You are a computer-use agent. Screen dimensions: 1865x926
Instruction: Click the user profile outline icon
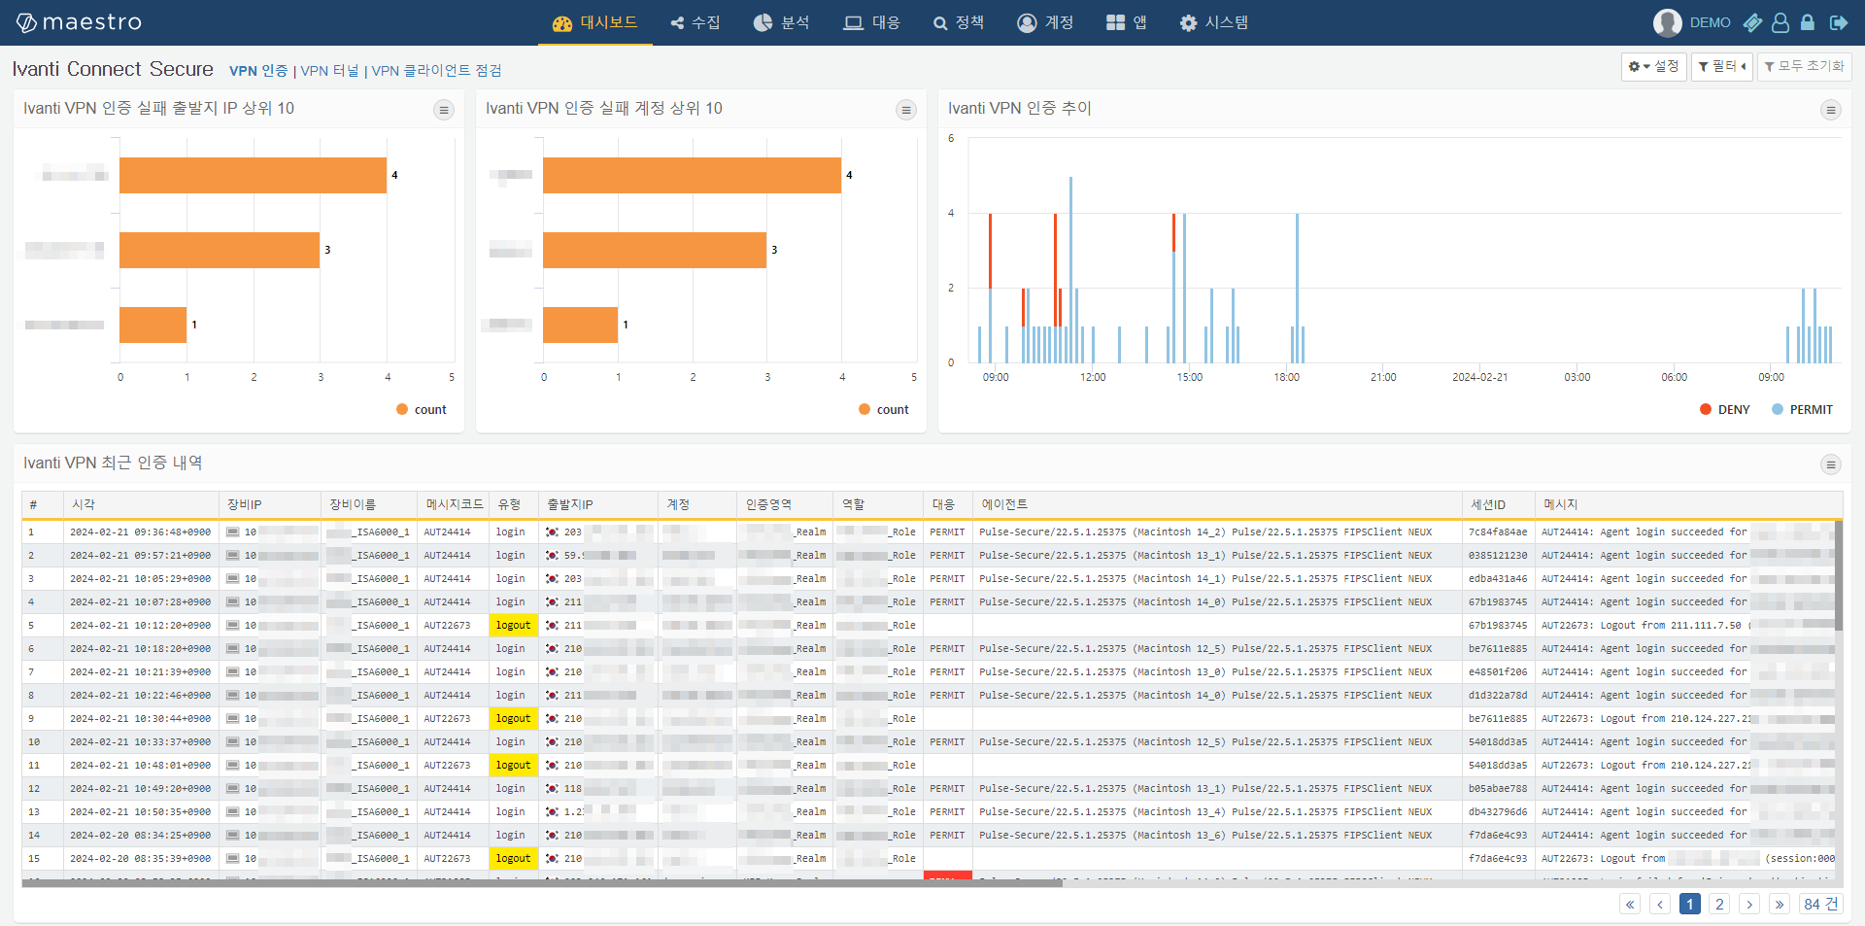pyautogui.click(x=1780, y=22)
